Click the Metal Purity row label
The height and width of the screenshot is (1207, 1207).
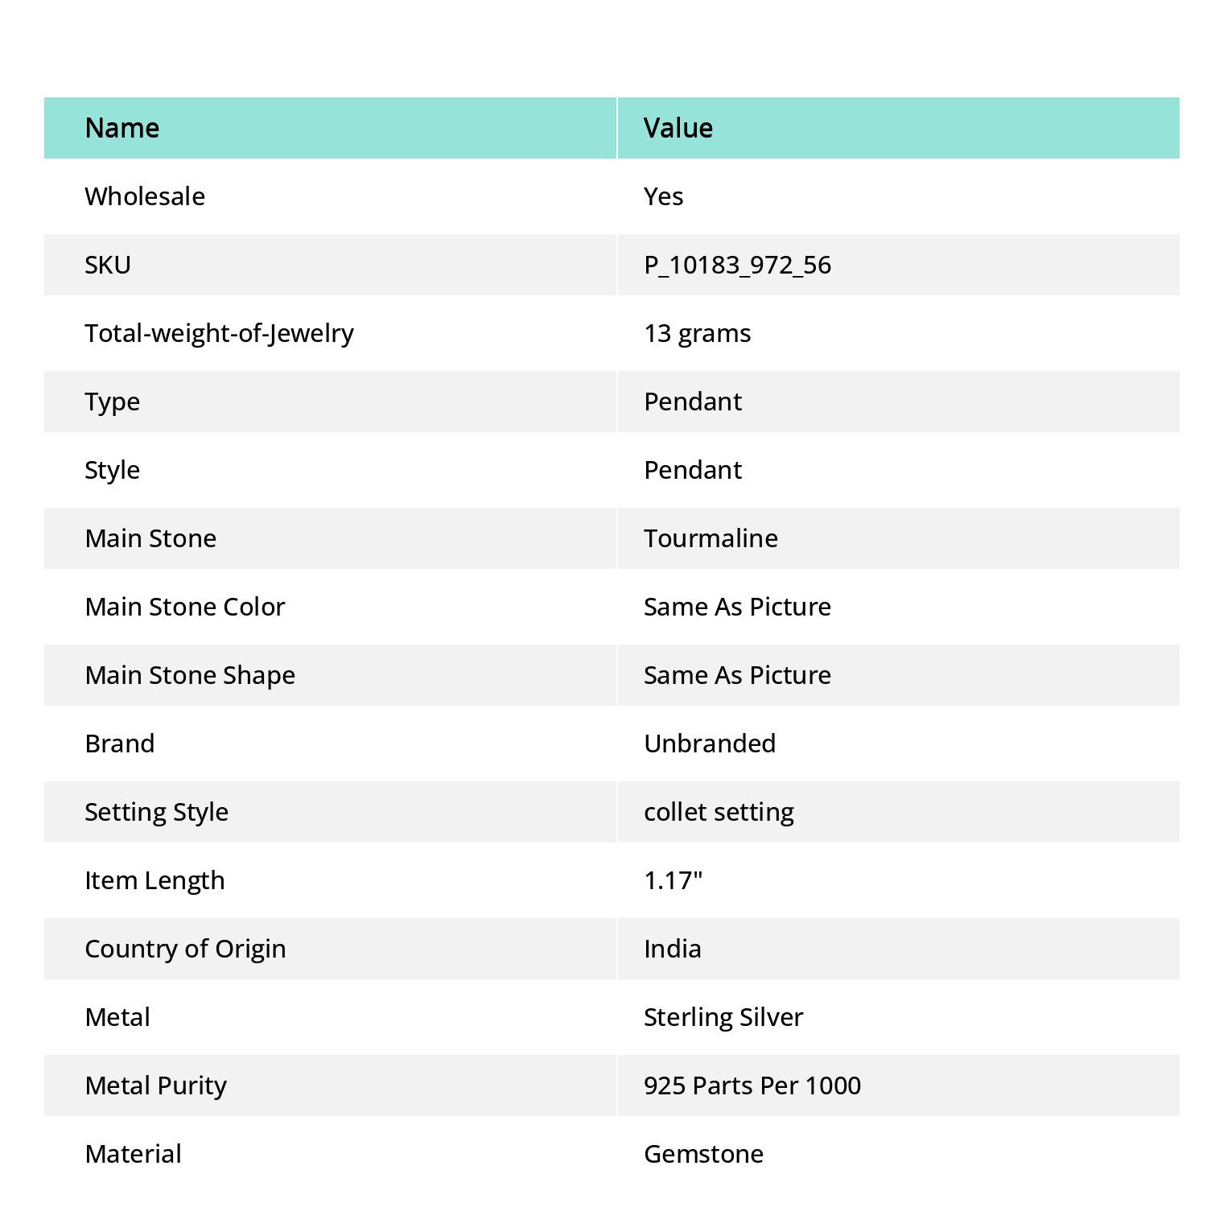[156, 1086]
